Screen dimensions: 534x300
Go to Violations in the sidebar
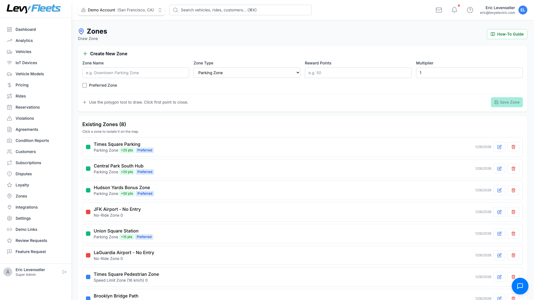(24, 118)
